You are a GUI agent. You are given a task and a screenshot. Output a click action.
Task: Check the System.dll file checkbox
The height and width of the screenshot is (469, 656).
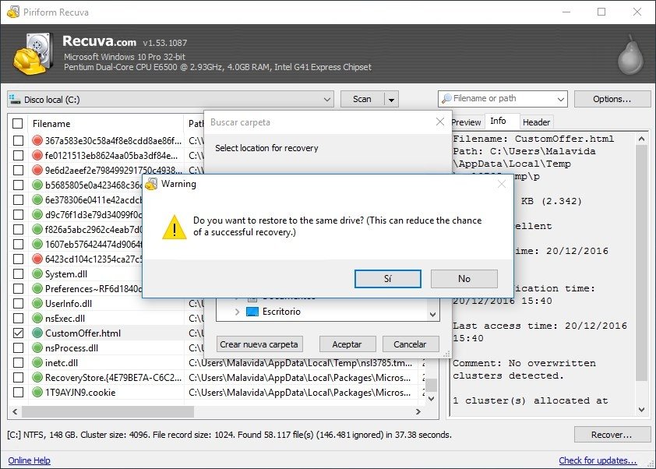[x=18, y=273]
